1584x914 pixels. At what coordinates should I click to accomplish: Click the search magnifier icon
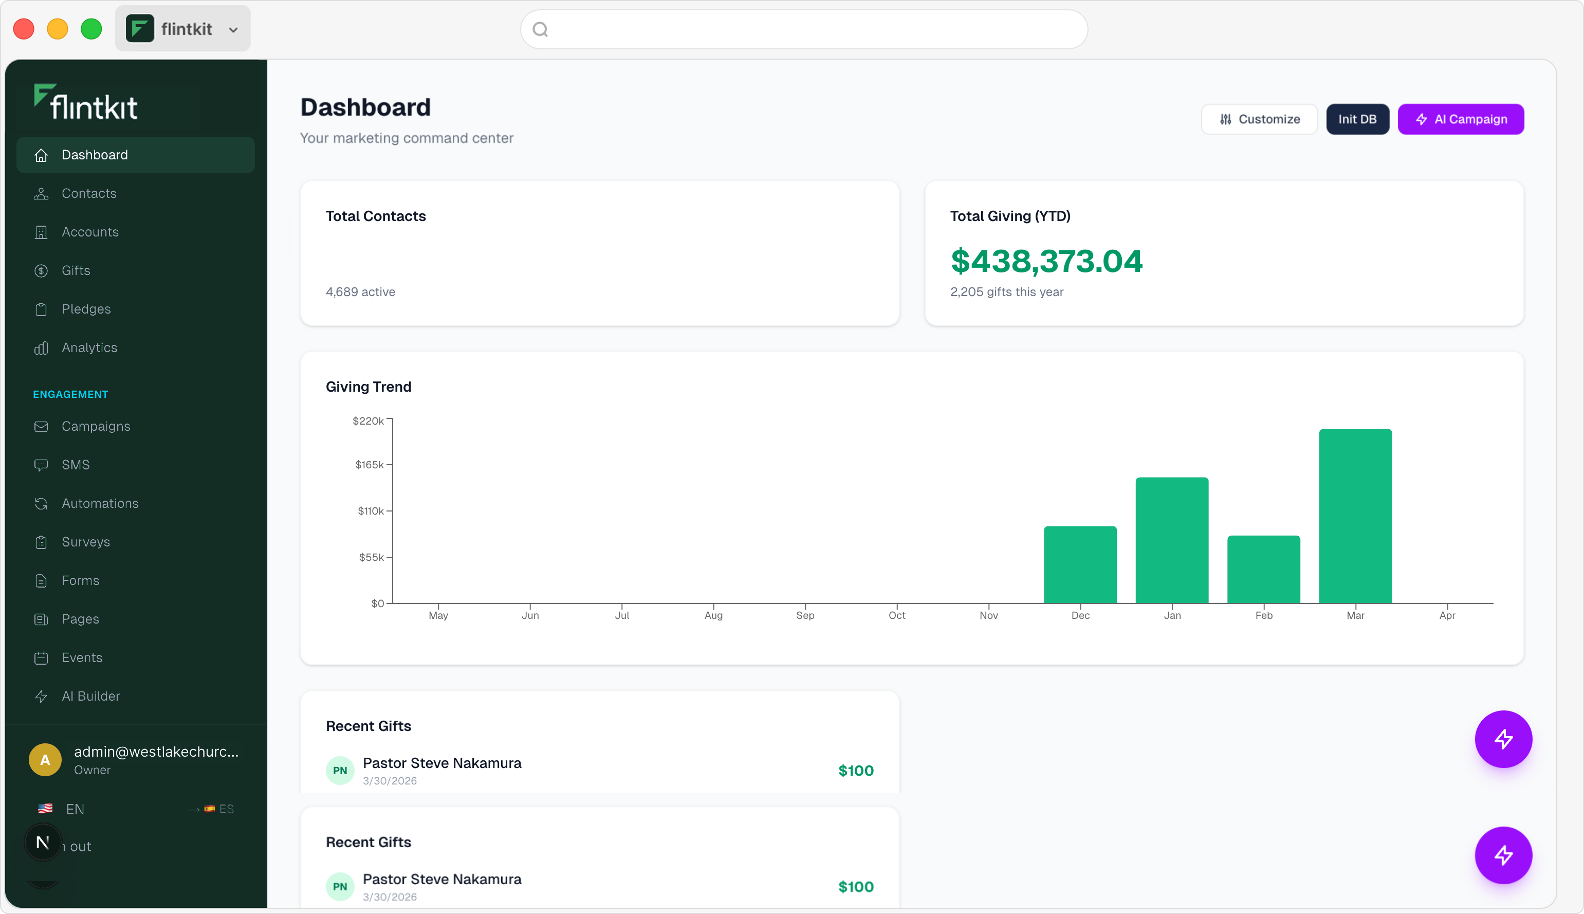[540, 29]
